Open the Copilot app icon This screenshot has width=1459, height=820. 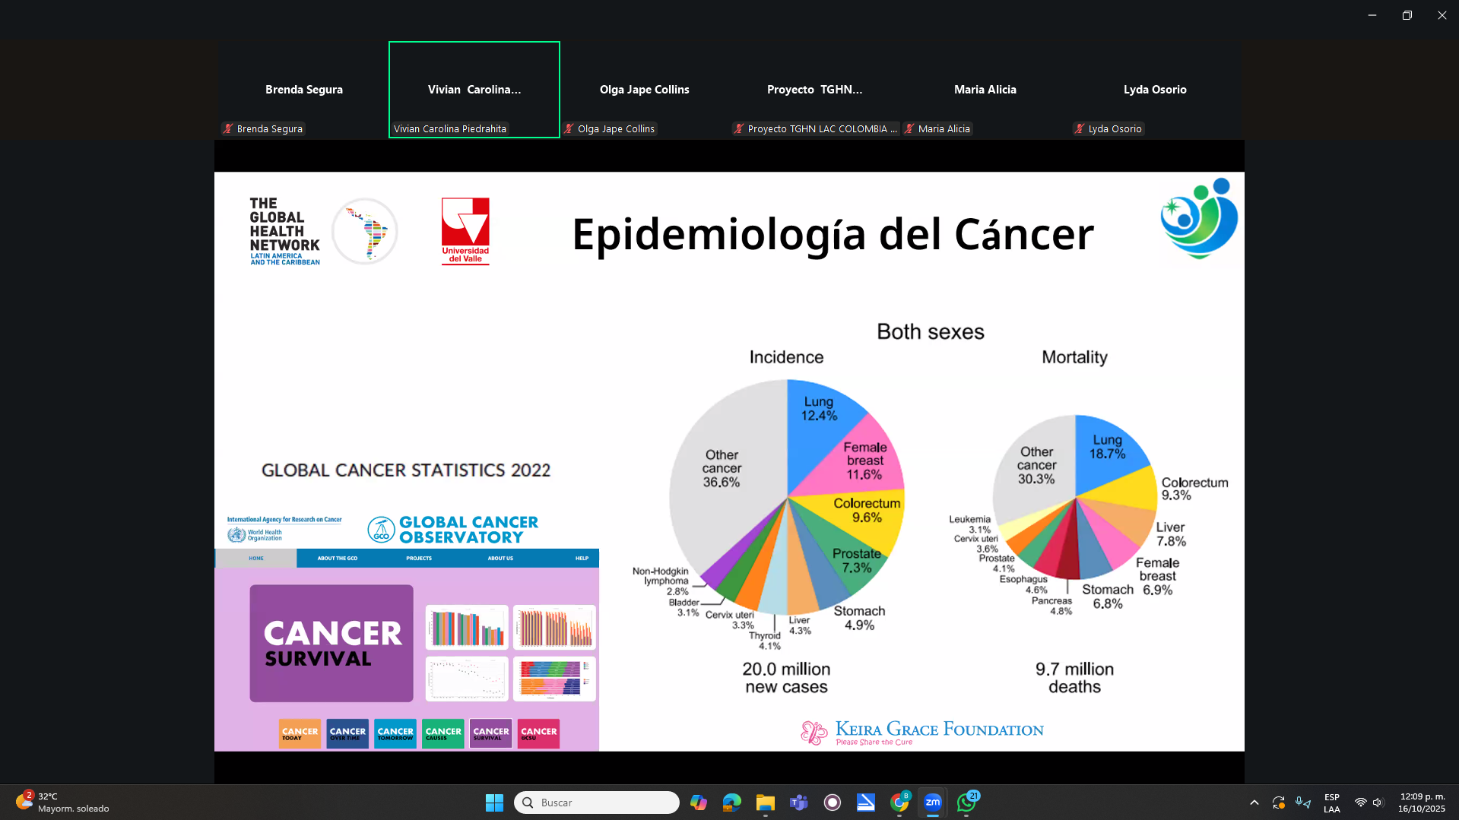coord(698,803)
